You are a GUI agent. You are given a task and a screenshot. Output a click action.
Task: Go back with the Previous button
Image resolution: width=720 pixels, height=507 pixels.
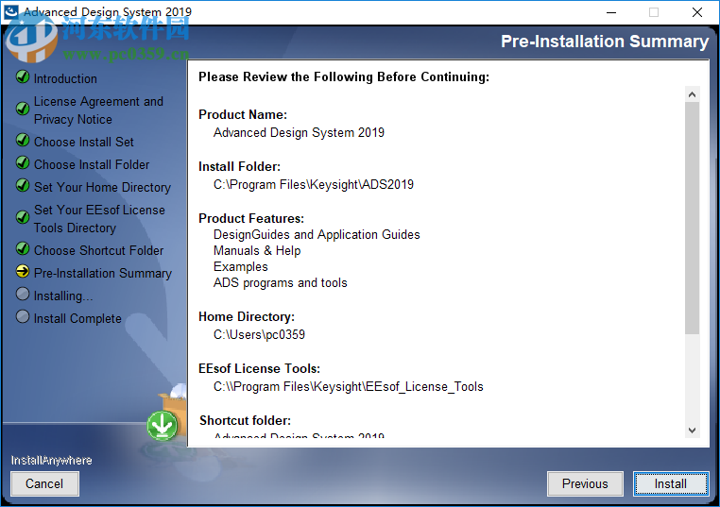tap(585, 483)
